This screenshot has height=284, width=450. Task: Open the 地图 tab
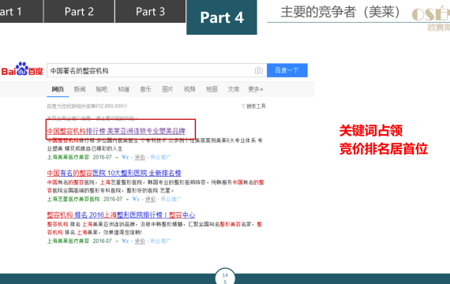[x=212, y=89]
